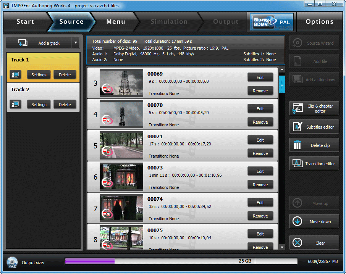This screenshot has height=274, width=346.
Task: Edit clip 00075
Action: pos(260,234)
